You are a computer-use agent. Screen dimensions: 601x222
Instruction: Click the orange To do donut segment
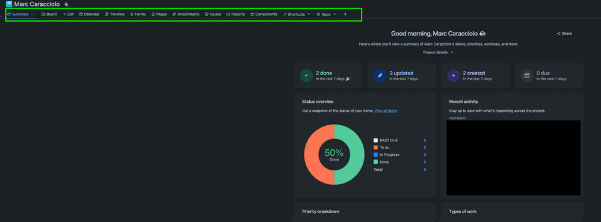(x=311, y=155)
